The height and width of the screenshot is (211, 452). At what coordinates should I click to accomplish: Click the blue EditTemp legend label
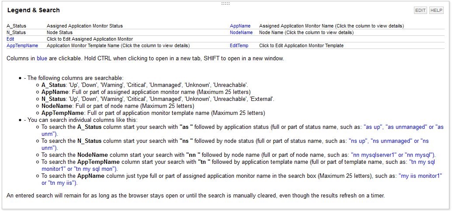click(239, 45)
